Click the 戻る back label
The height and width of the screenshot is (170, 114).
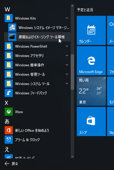pos(15,164)
